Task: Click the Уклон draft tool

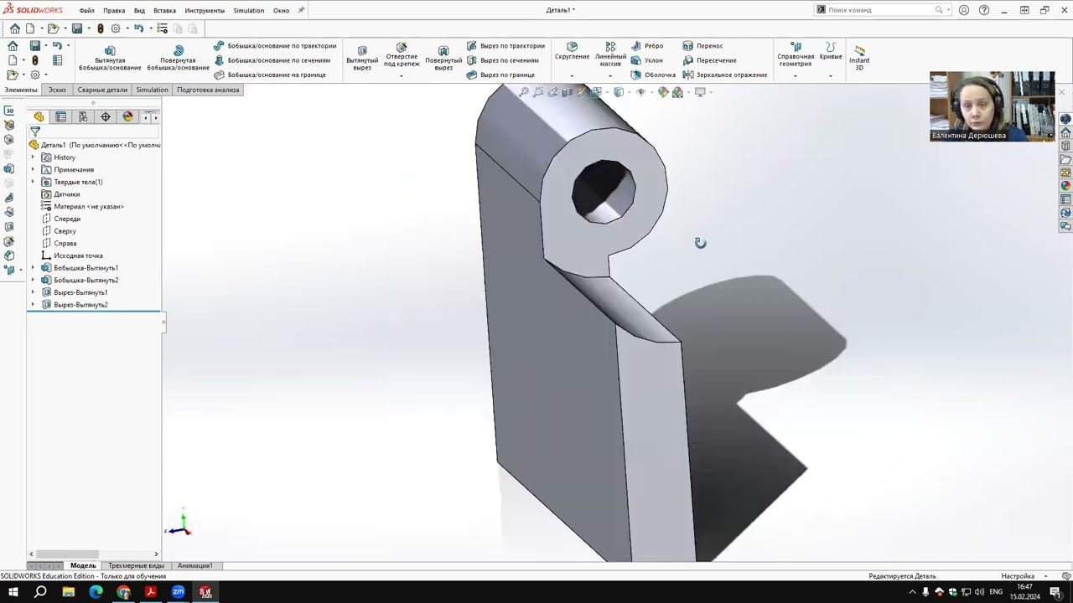Action: [647, 60]
